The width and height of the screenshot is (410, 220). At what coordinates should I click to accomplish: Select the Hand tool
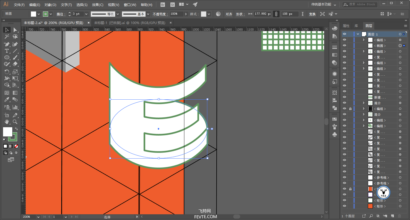[x=7, y=122]
